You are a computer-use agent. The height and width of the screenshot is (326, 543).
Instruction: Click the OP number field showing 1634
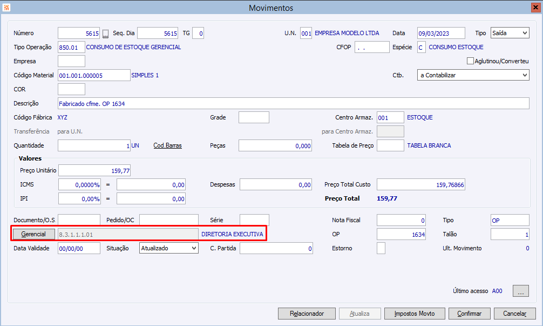point(401,235)
